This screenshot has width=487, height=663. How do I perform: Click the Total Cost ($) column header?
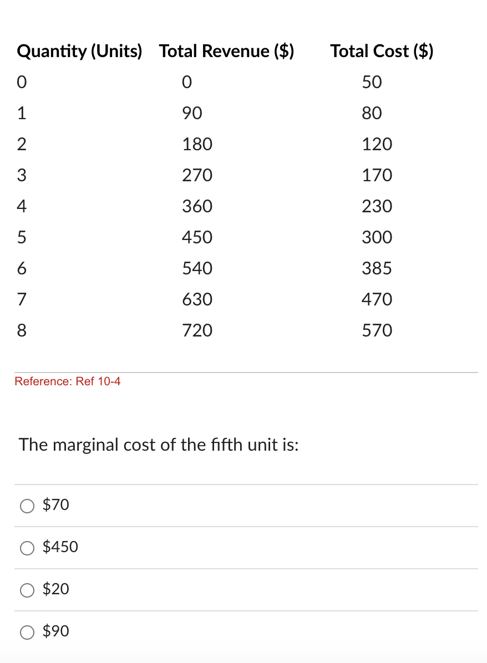pos(381,51)
